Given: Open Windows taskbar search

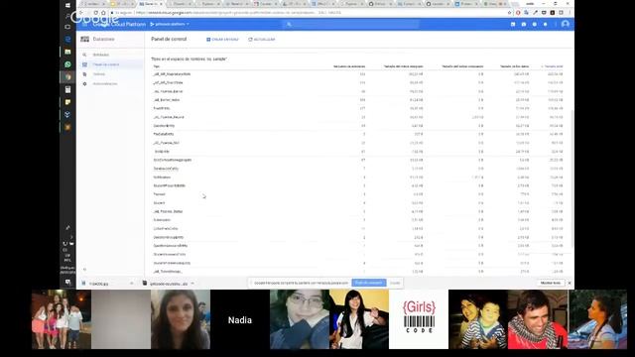Looking at the screenshot, I should pos(67,16).
